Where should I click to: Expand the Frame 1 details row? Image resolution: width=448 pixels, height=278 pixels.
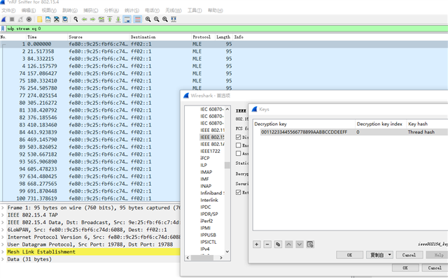pyautogui.click(x=3, y=207)
